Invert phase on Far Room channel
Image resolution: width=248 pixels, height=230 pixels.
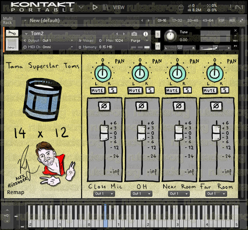(x=216, y=106)
